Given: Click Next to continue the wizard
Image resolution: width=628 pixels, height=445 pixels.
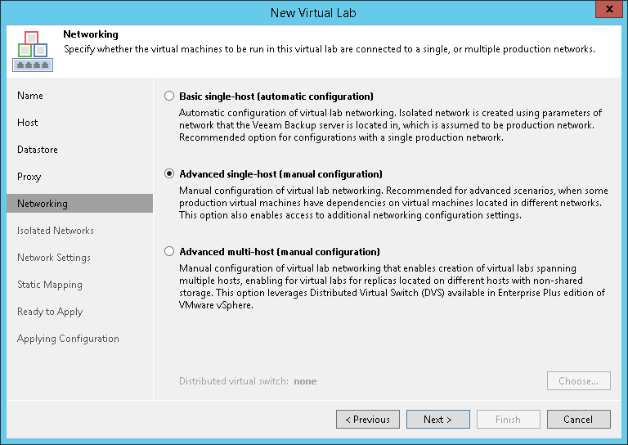Looking at the screenshot, I should tap(437, 420).
